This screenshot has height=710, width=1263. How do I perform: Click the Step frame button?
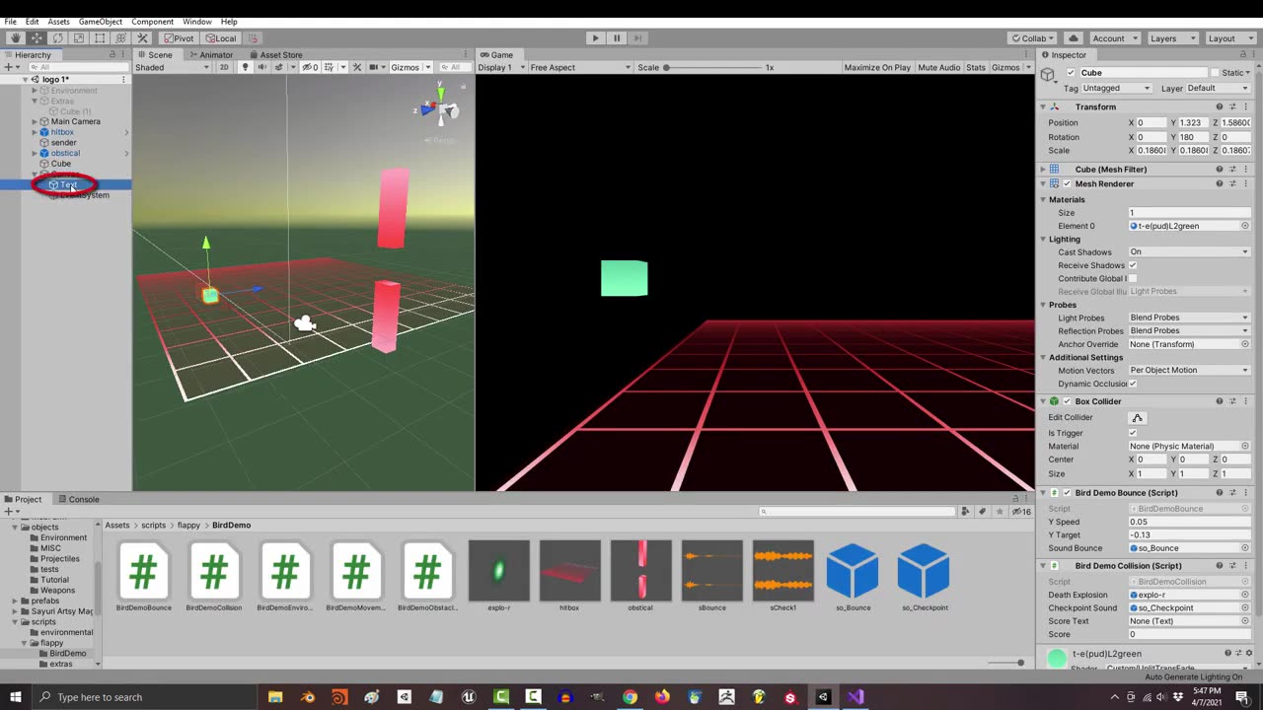(638, 37)
